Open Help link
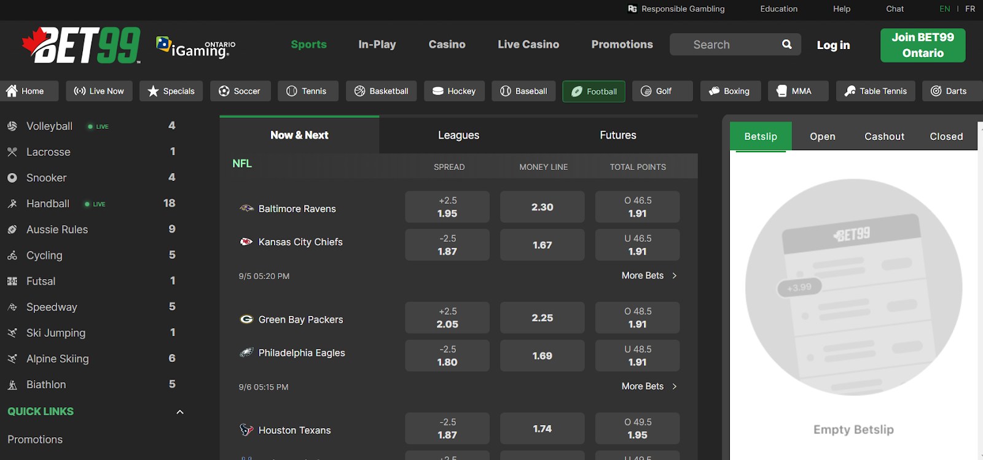 [x=842, y=9]
